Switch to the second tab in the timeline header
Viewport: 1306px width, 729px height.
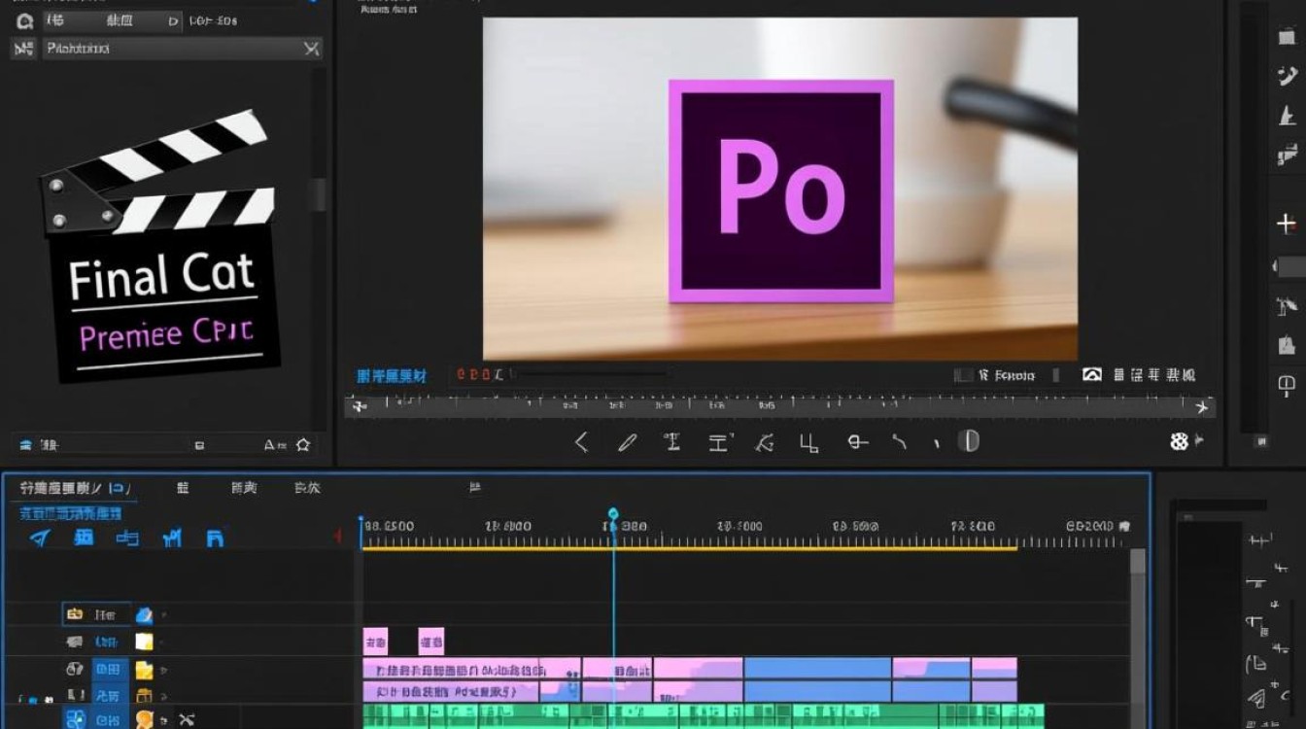point(183,488)
